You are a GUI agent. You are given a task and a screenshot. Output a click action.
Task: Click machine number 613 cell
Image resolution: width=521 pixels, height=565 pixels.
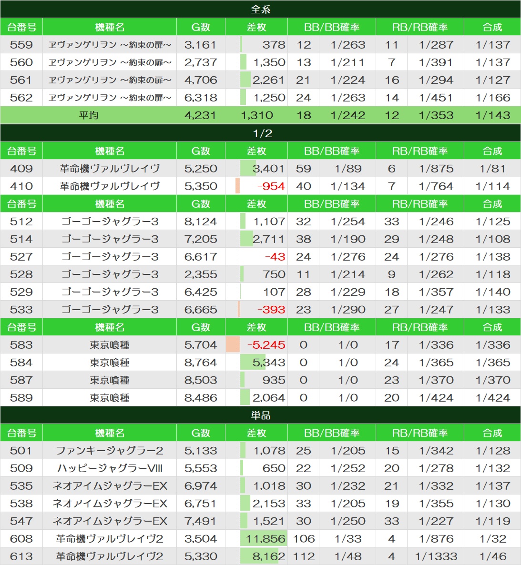point(21,556)
